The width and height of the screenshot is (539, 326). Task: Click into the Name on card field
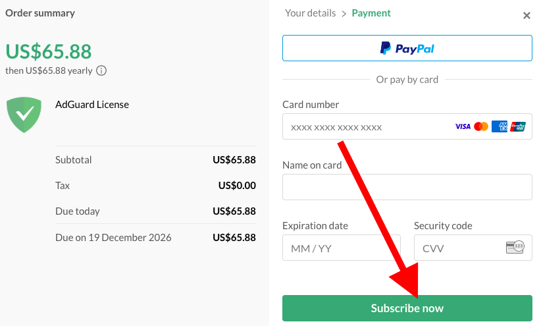(x=407, y=187)
